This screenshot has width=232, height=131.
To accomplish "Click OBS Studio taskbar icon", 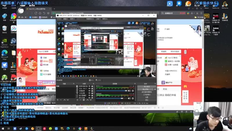I will click(x=39, y=128).
